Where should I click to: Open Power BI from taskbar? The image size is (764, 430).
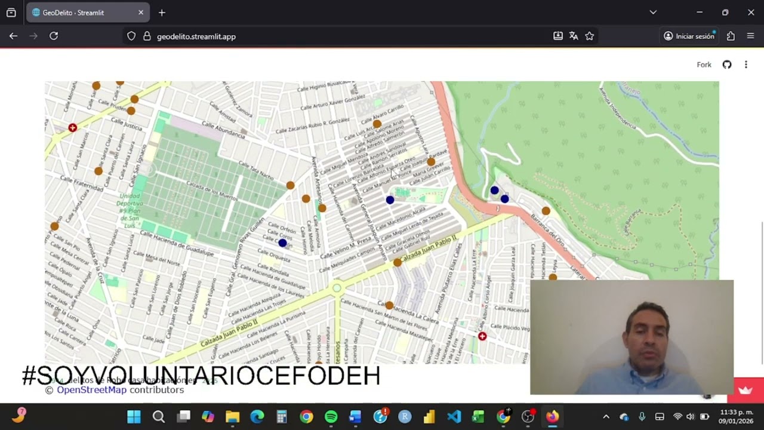(429, 416)
